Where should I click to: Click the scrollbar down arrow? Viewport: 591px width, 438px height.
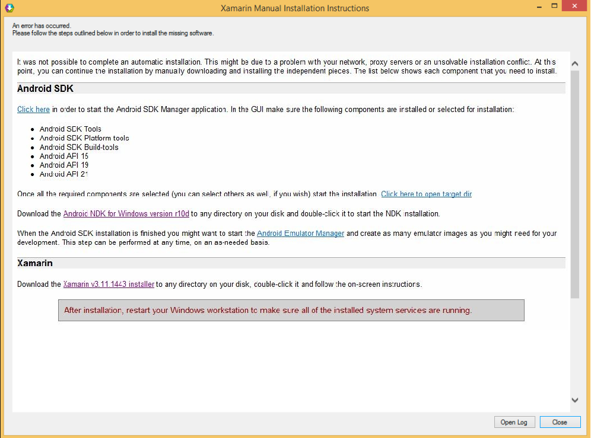575,400
